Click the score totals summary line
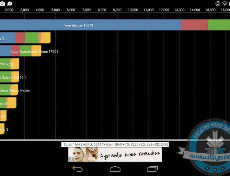The image size is (230, 176). click(x=115, y=145)
